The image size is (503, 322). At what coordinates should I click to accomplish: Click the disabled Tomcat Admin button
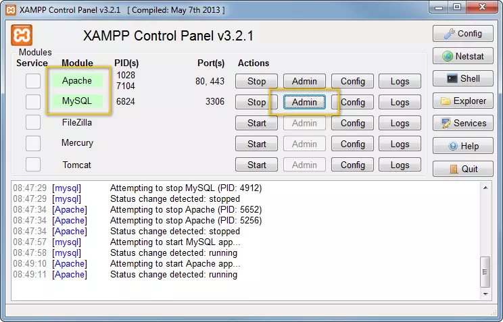[304, 165]
